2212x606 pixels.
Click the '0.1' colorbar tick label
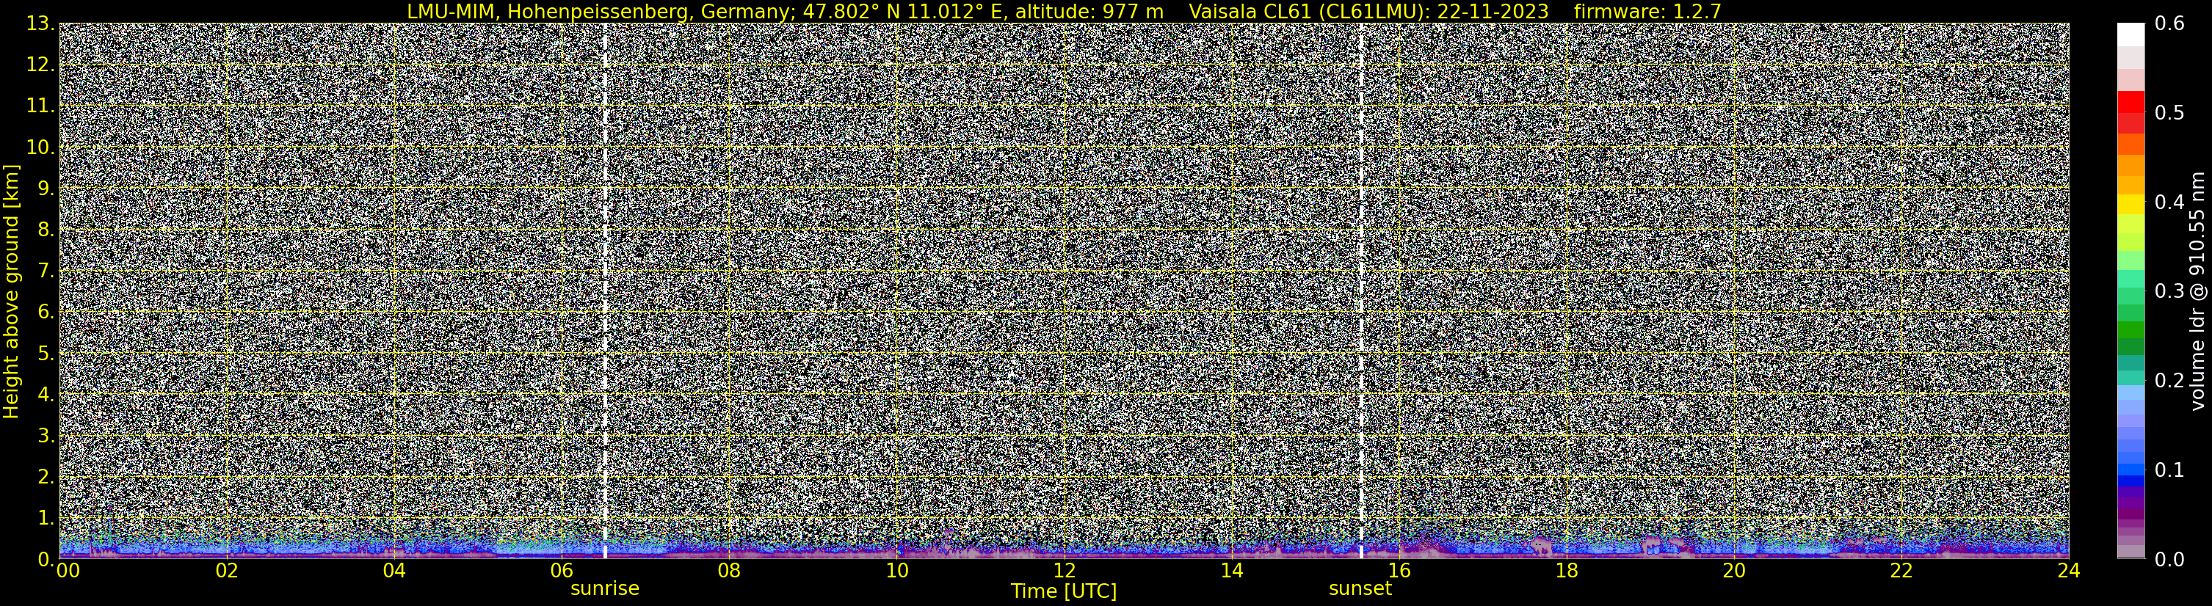tap(2169, 470)
